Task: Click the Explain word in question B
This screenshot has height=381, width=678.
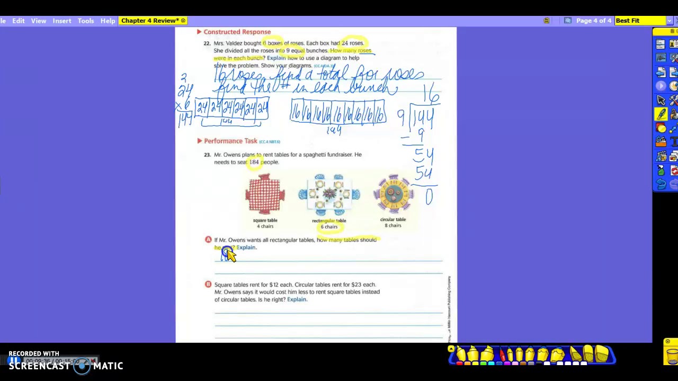Action: pos(297,300)
